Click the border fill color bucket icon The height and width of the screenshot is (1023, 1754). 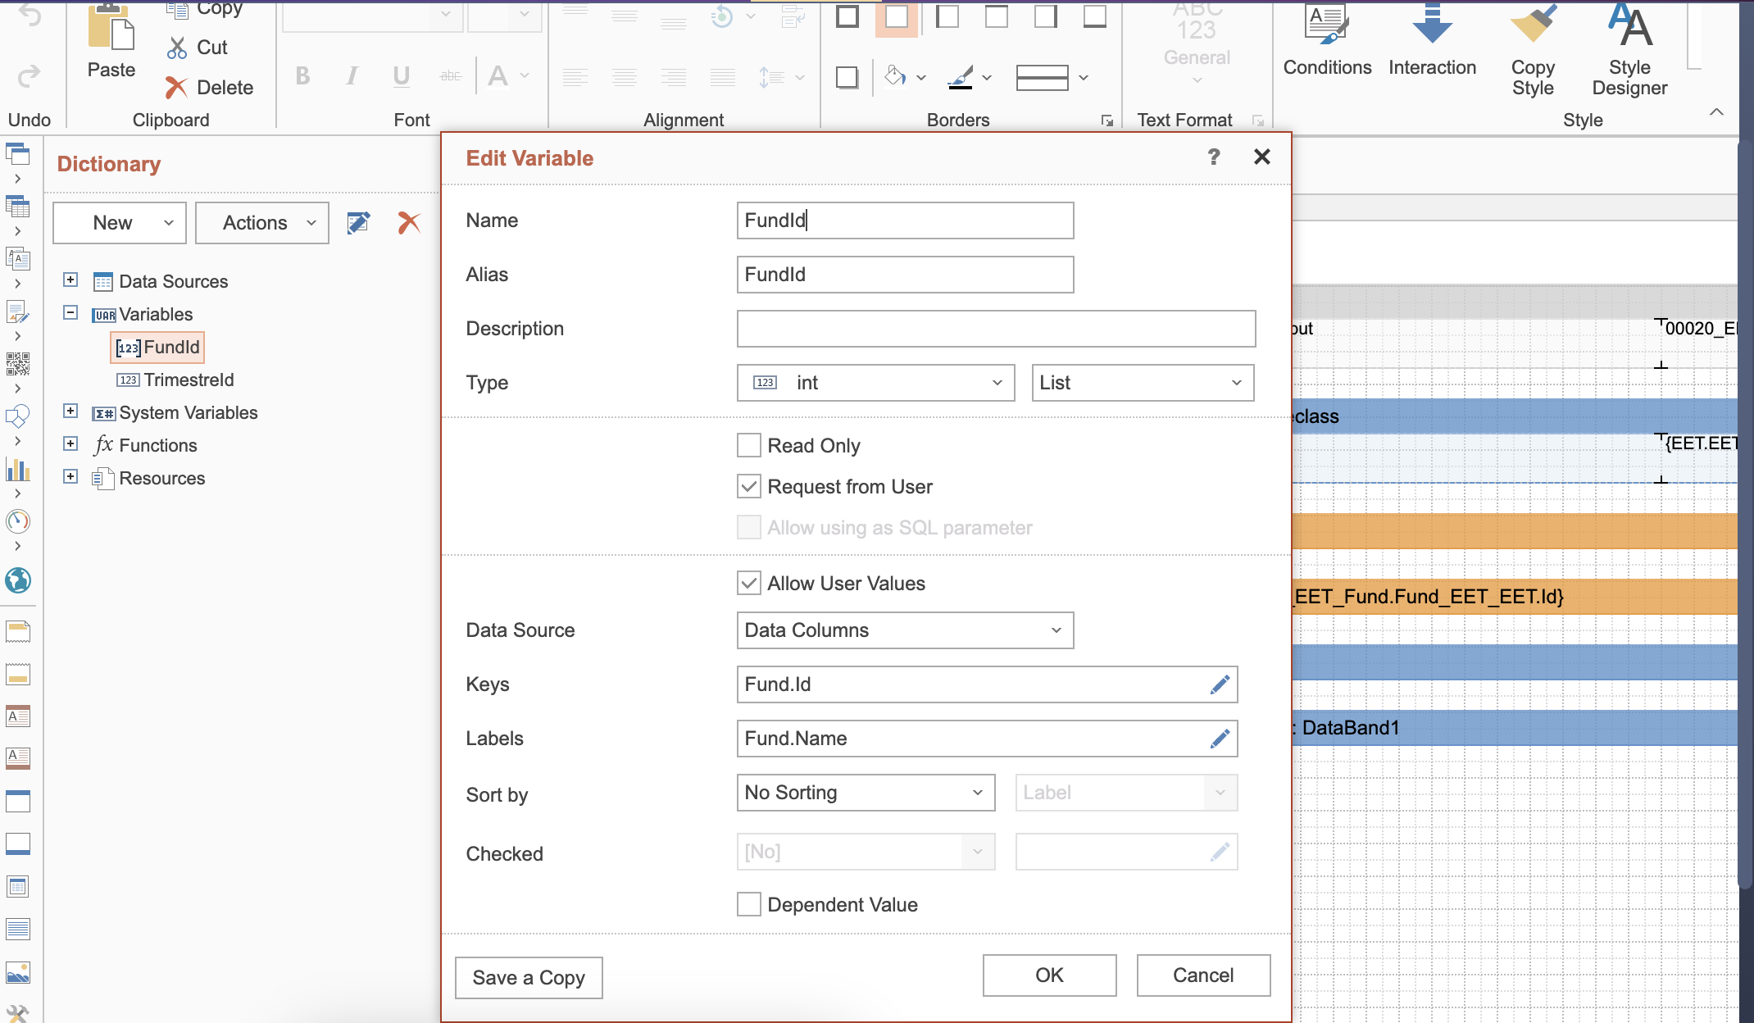pyautogui.click(x=895, y=77)
